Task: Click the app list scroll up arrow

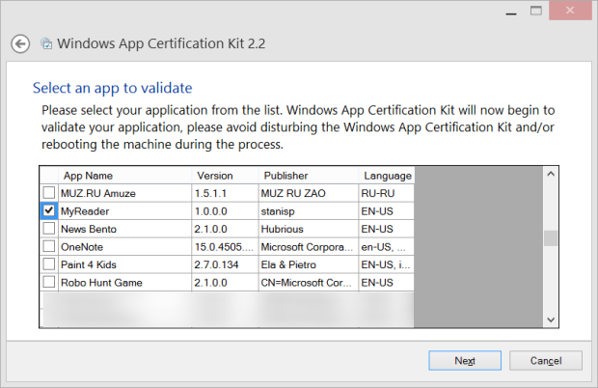Action: (x=551, y=174)
